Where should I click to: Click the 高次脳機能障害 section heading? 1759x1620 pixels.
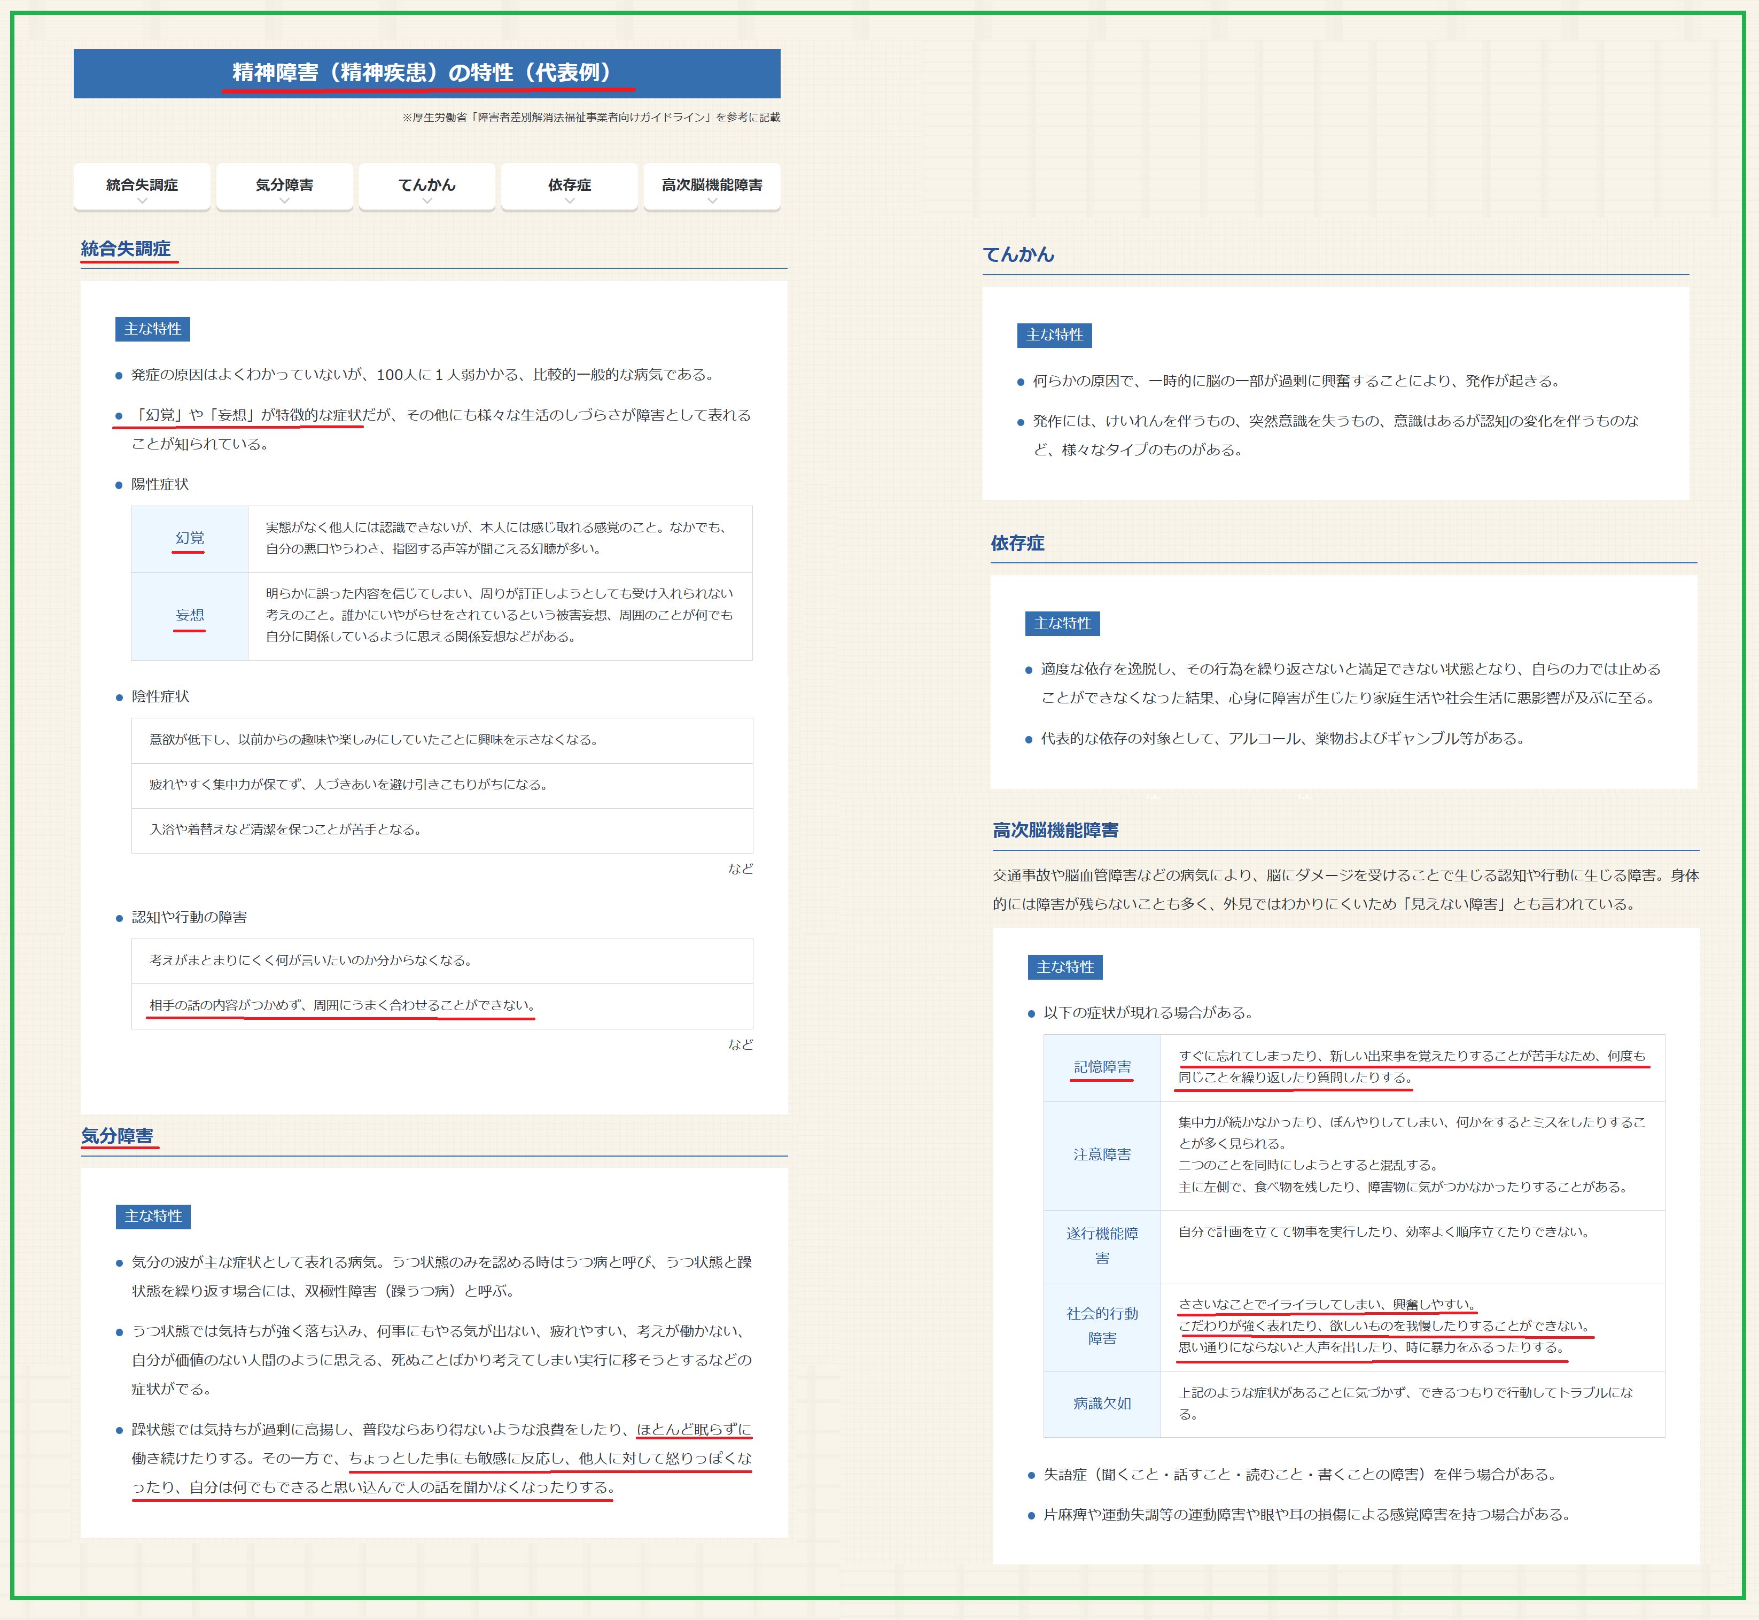pos(1055,830)
